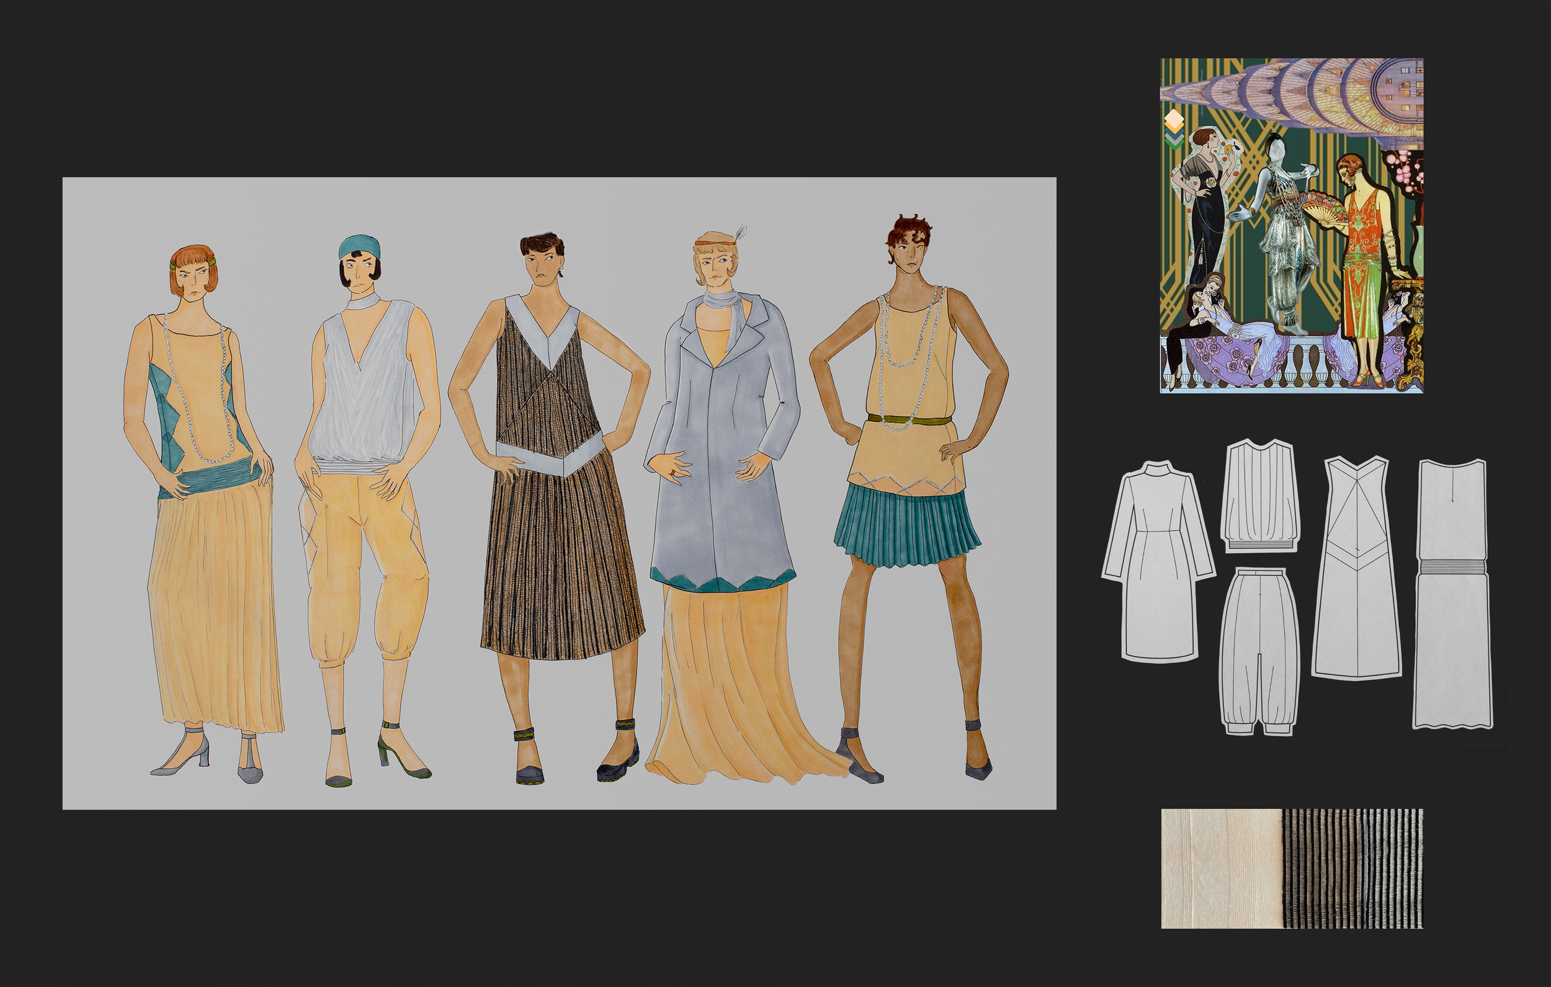This screenshot has width=1551, height=987.
Task: Select the V-neck dress flat sketch
Action: (1357, 567)
